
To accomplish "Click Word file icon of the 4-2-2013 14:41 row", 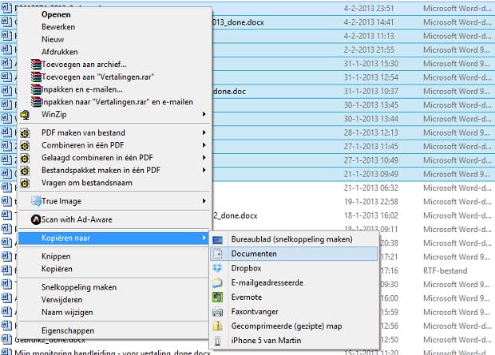I will tap(6, 22).
